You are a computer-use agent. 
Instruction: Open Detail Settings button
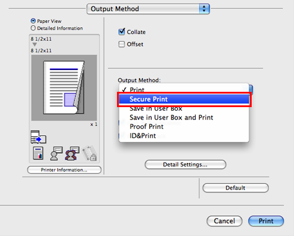coord(185,164)
